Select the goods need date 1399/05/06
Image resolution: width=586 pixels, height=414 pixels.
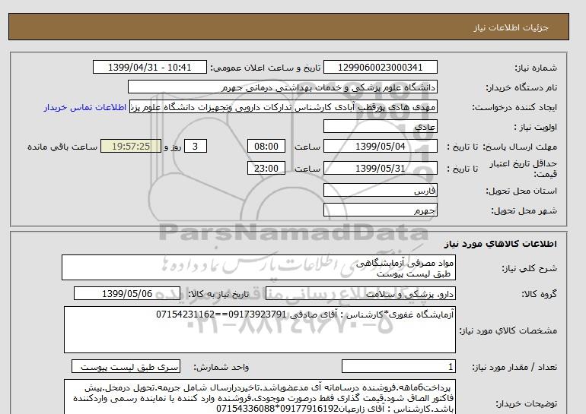(x=127, y=293)
